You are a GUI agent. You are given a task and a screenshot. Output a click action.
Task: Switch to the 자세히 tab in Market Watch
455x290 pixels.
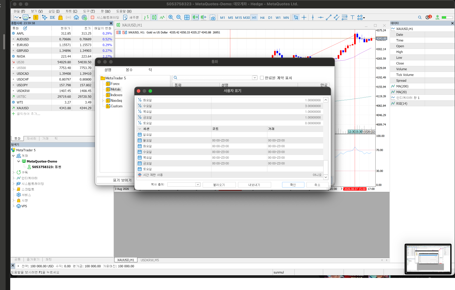click(x=31, y=138)
